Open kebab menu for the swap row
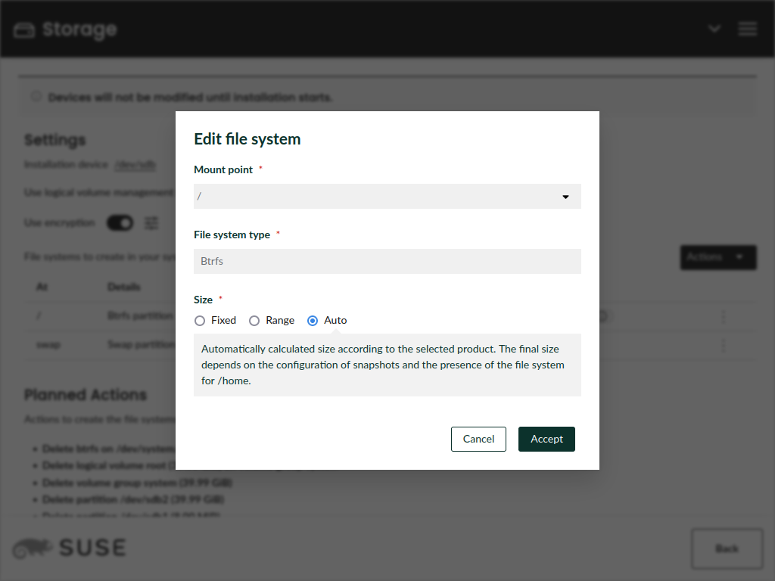Viewport: 775px width, 581px height. [723, 345]
